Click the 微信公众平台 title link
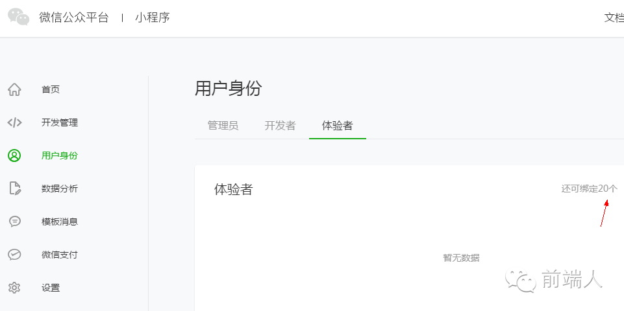This screenshot has height=311, width=624. (x=74, y=17)
